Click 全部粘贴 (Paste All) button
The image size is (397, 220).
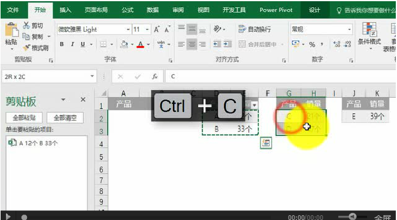coord(24,118)
